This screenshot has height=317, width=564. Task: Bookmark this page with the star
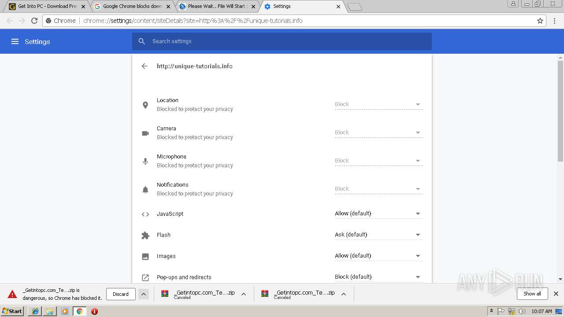(540, 21)
